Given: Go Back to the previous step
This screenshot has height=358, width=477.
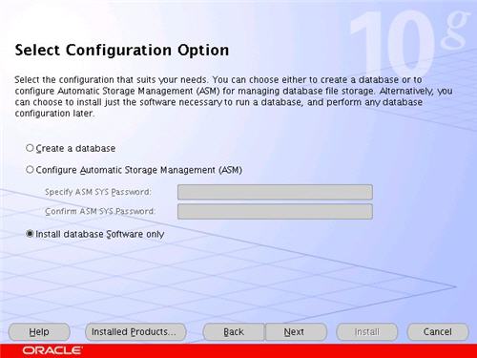Looking at the screenshot, I should click(x=234, y=332).
